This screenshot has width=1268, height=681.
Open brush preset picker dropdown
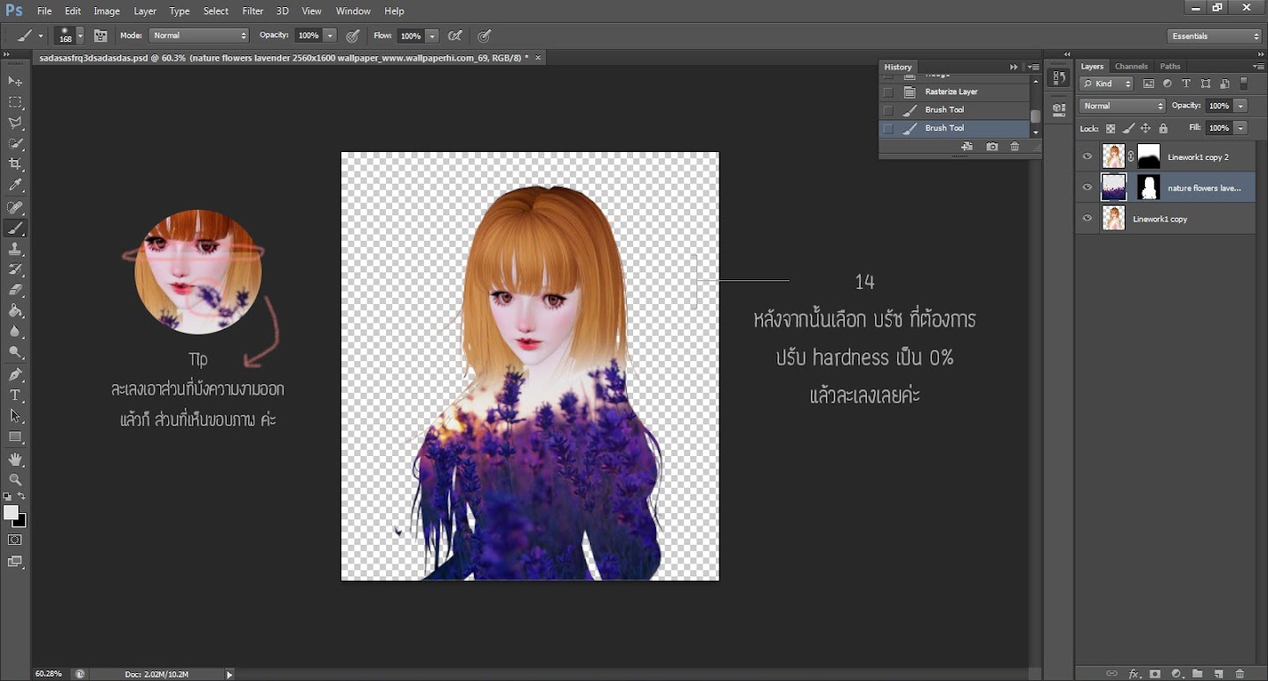pyautogui.click(x=80, y=36)
